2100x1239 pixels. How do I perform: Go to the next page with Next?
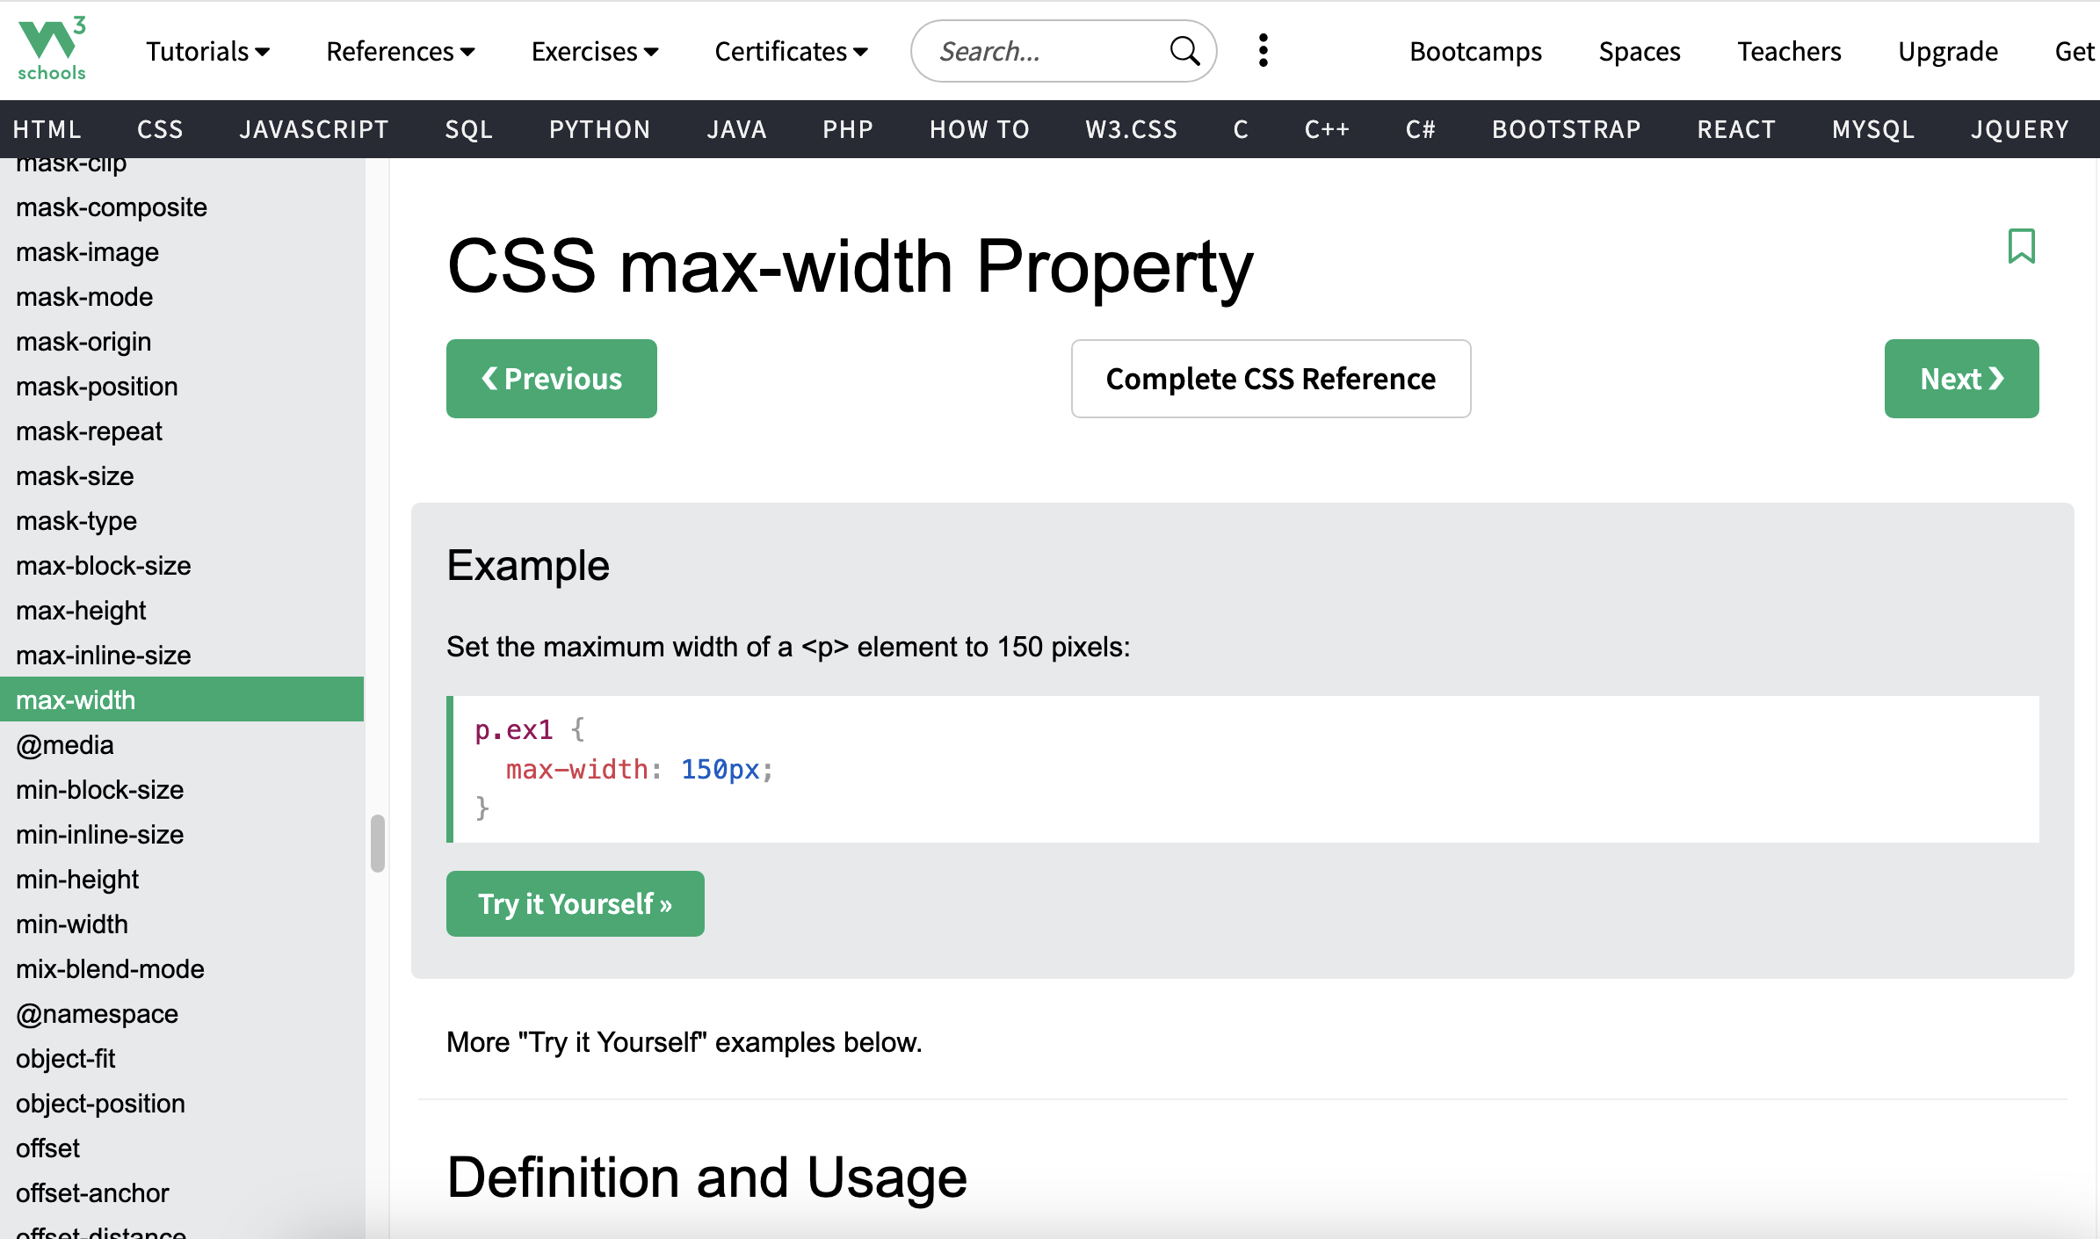click(x=1961, y=378)
